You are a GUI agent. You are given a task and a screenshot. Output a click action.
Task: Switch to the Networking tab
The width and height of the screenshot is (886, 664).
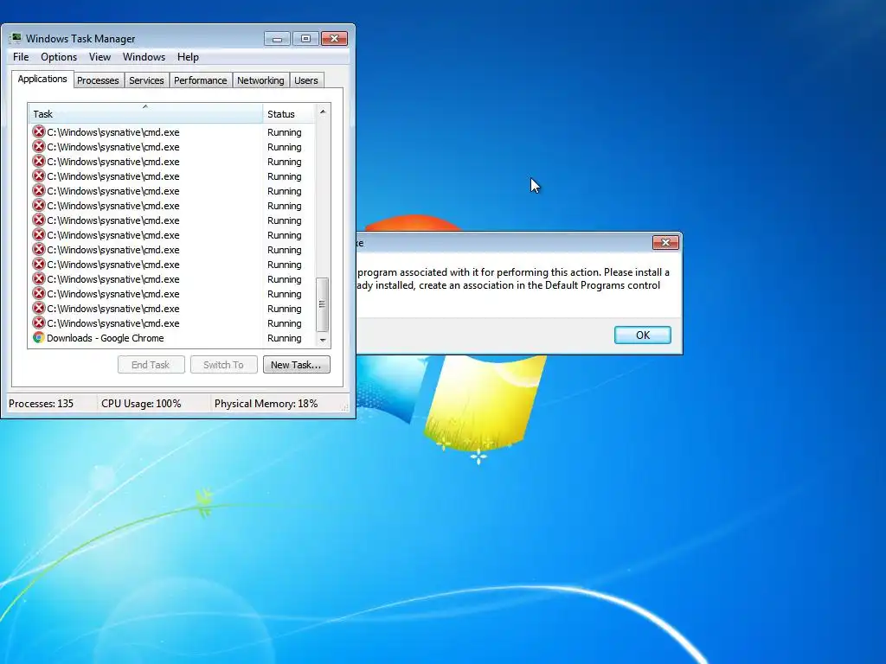tap(260, 80)
